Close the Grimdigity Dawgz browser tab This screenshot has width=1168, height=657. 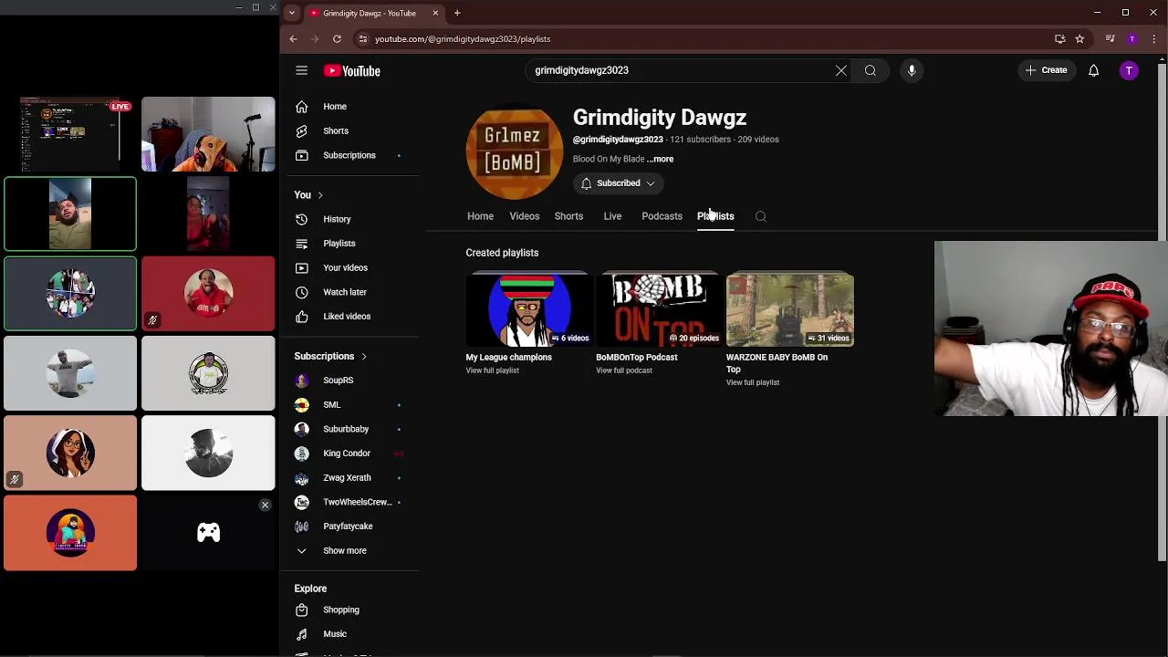point(435,13)
